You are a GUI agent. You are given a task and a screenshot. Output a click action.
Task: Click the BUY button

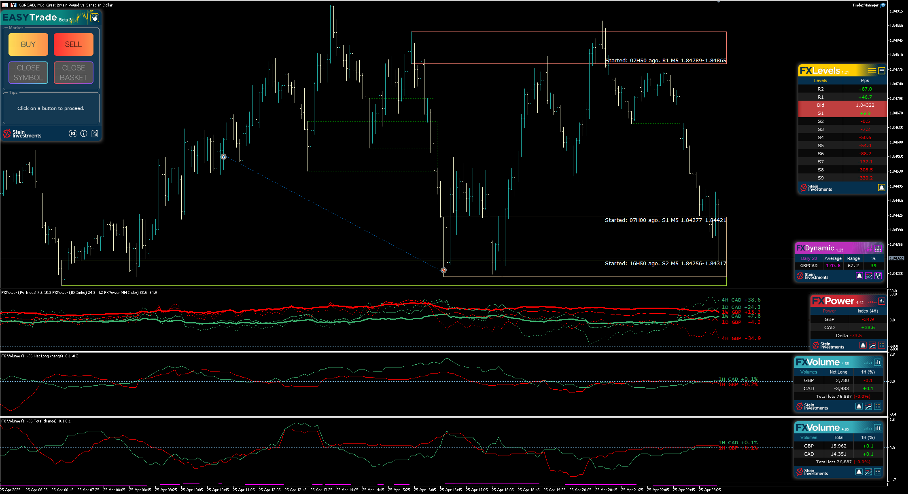pos(28,44)
